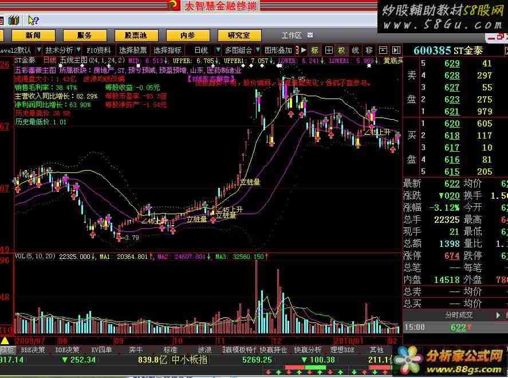Expand dropdown after Level2默认
Screen dimensions: 508x378
point(39,50)
